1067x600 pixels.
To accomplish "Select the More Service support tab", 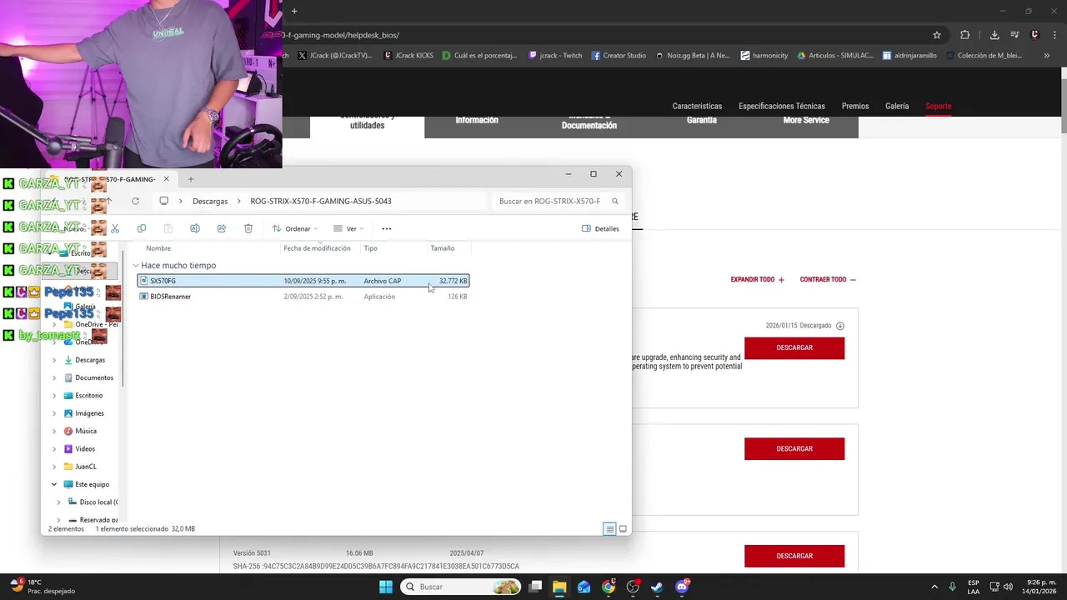I will tap(806, 121).
